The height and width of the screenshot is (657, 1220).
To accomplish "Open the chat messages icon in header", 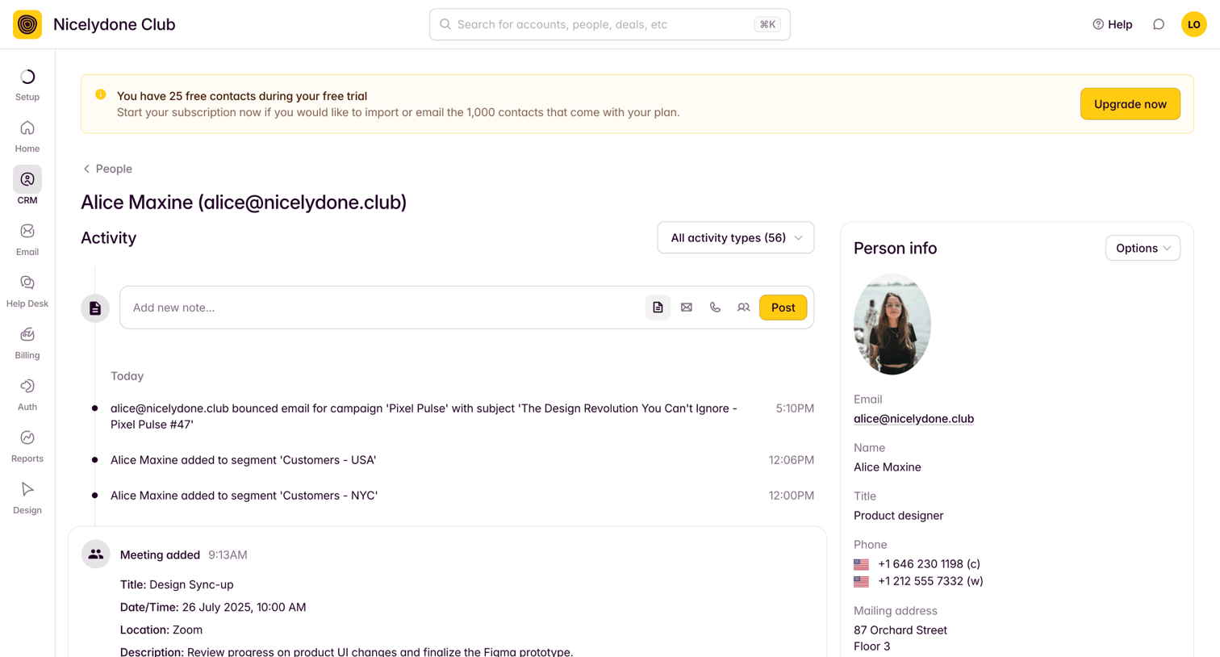I will coord(1159,24).
